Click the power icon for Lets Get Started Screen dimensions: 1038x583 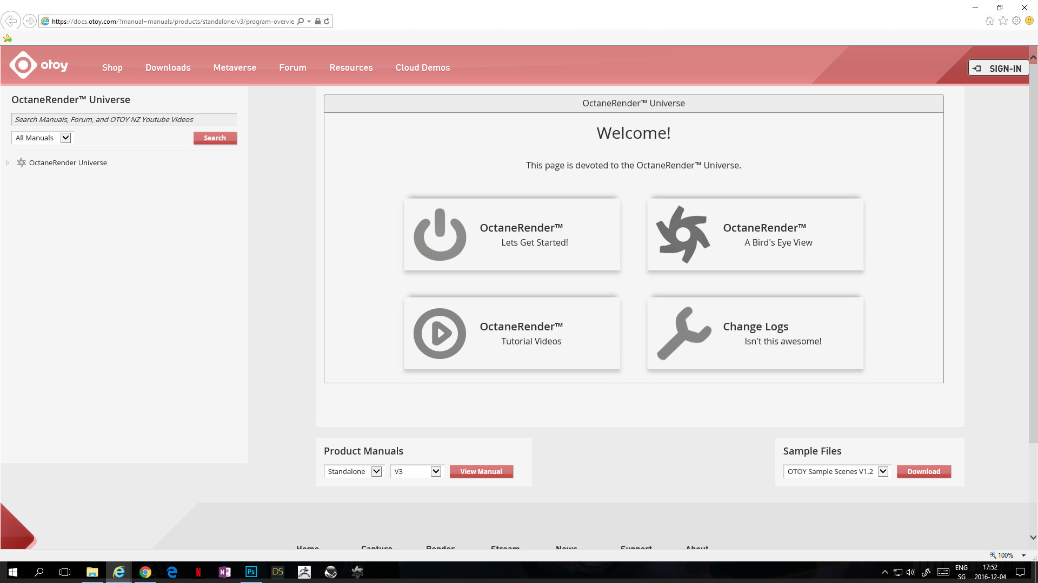pyautogui.click(x=440, y=234)
